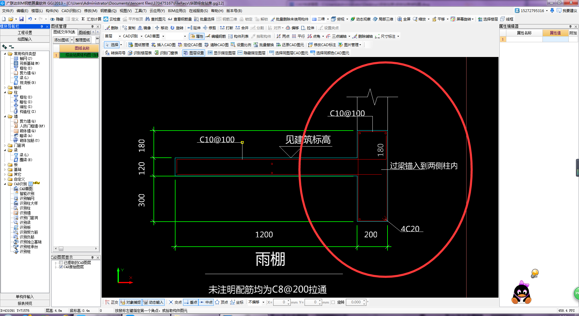Click 定位CAD图 locate CAD drawing
The height and width of the screenshot is (316, 579).
(x=190, y=45)
